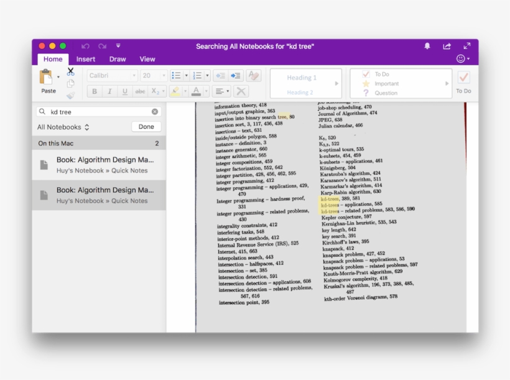The image size is (510, 380).
Task: Toggle underline formatting
Action: click(124, 91)
